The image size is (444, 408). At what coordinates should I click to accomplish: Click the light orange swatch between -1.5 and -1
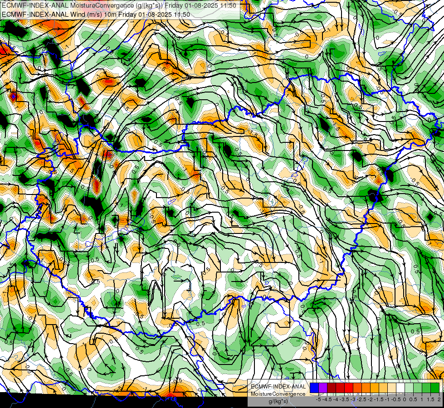point(383,388)
